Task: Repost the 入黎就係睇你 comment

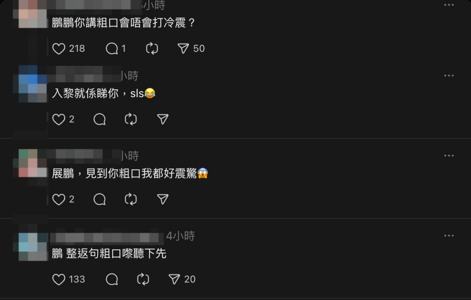Action: pyautogui.click(x=131, y=119)
